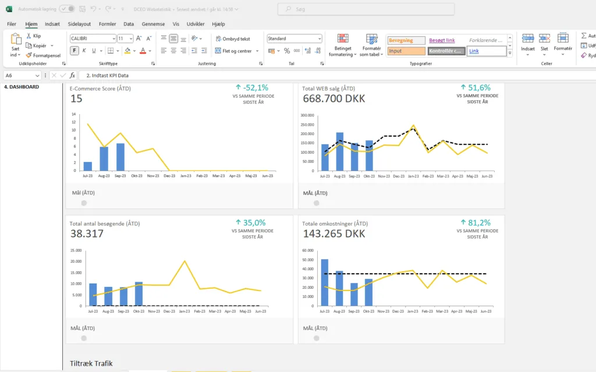Open the Skrifttype dialog launcher

pyautogui.click(x=153, y=64)
